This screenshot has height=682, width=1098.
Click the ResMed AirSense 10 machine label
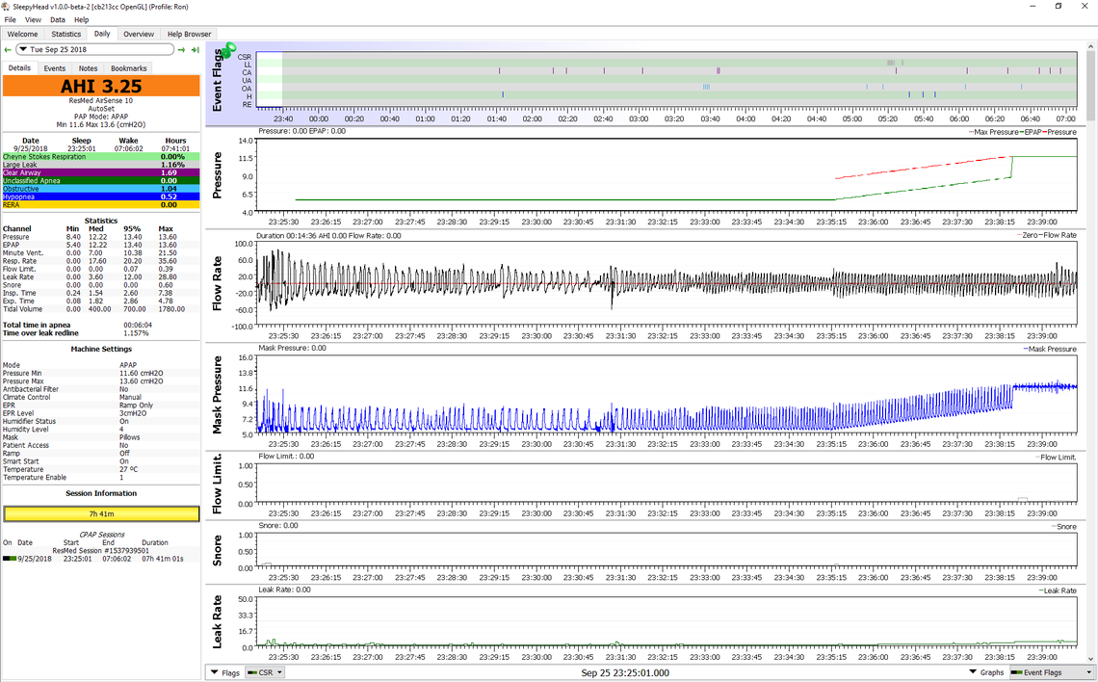(x=101, y=101)
